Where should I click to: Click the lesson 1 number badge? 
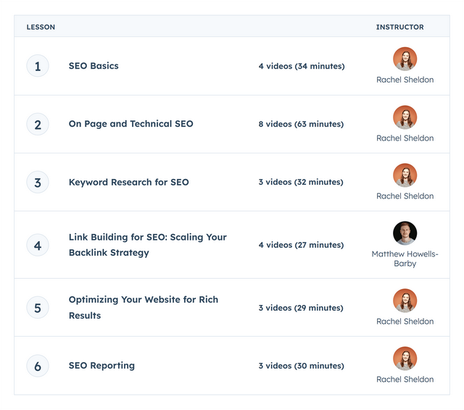pyautogui.click(x=38, y=67)
